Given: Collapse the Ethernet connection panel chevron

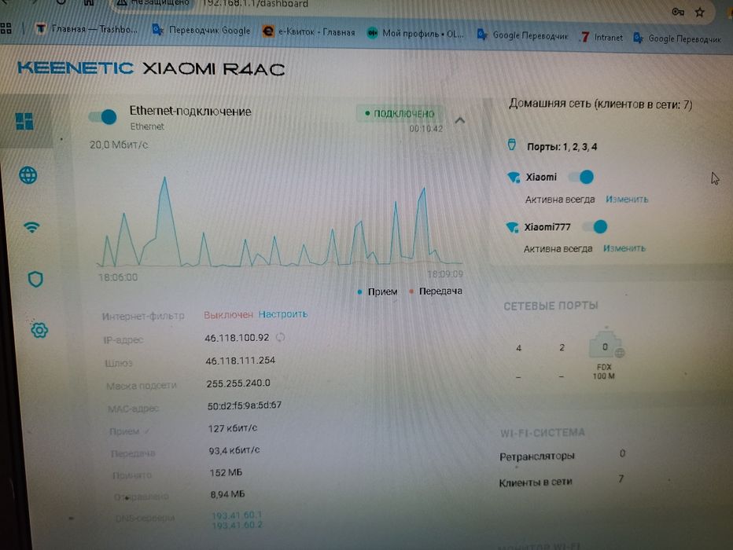Looking at the screenshot, I should click(460, 120).
